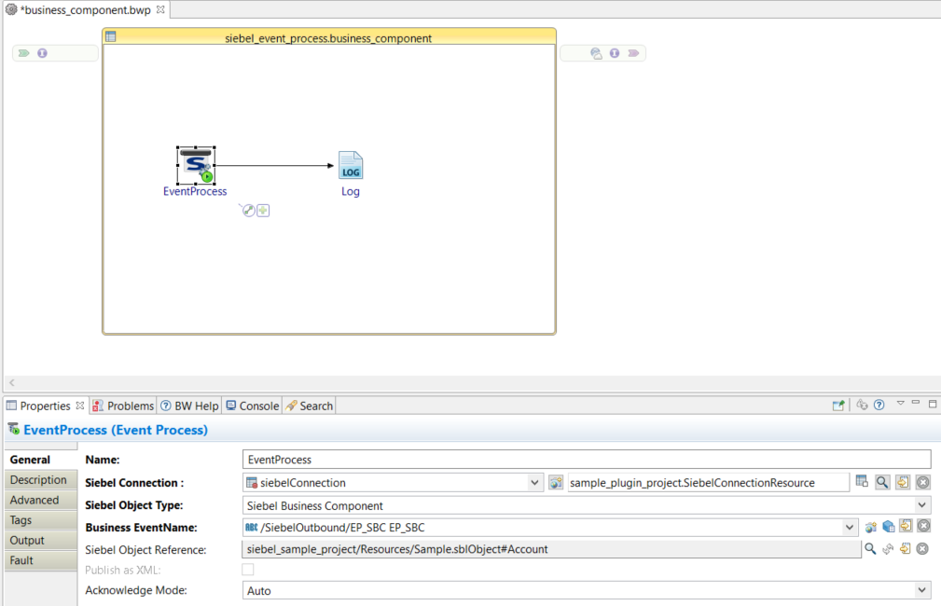The height and width of the screenshot is (606, 941).
Task: Click the table icon beside the connection resource field
Action: pyautogui.click(x=862, y=482)
